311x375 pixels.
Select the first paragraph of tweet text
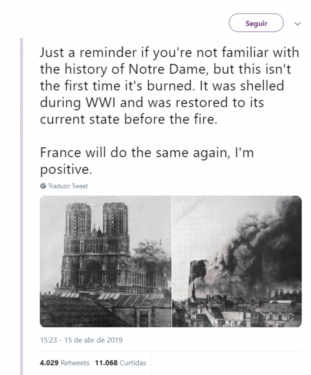tap(170, 86)
